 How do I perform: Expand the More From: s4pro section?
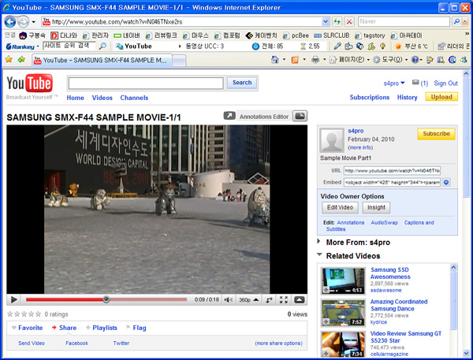319,242
